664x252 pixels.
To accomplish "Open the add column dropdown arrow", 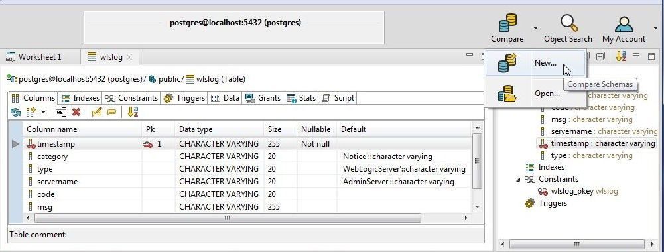I will pyautogui.click(x=43, y=112).
